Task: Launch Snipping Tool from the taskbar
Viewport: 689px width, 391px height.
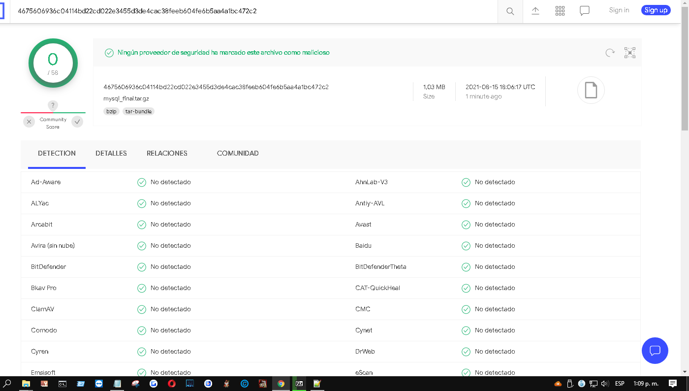Action: pos(135,384)
